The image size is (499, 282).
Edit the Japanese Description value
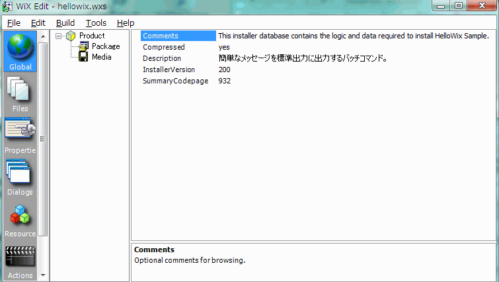(x=303, y=58)
